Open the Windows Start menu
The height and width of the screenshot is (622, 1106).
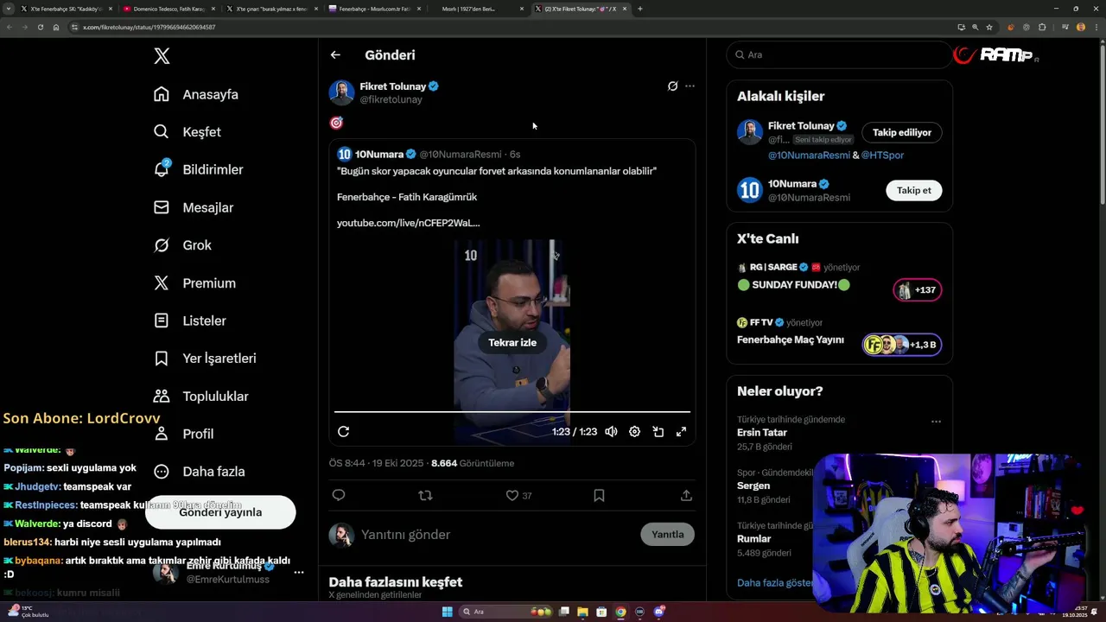(x=447, y=612)
